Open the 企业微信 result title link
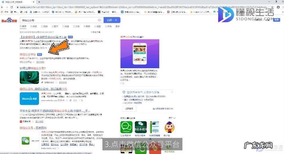 pos(43,37)
